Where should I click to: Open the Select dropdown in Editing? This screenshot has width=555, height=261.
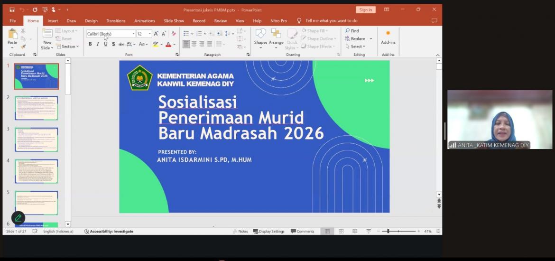[x=355, y=47]
